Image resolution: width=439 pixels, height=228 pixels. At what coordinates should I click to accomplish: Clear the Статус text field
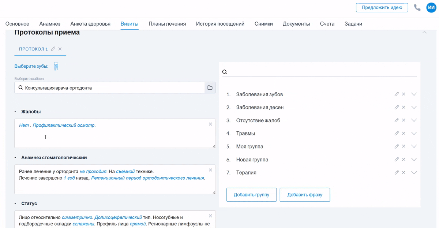click(x=210, y=216)
